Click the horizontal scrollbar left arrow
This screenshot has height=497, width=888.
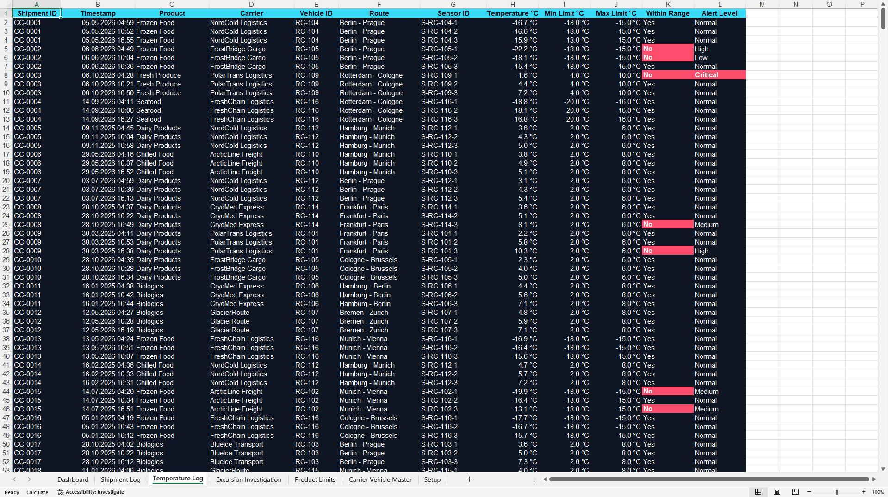click(545, 479)
